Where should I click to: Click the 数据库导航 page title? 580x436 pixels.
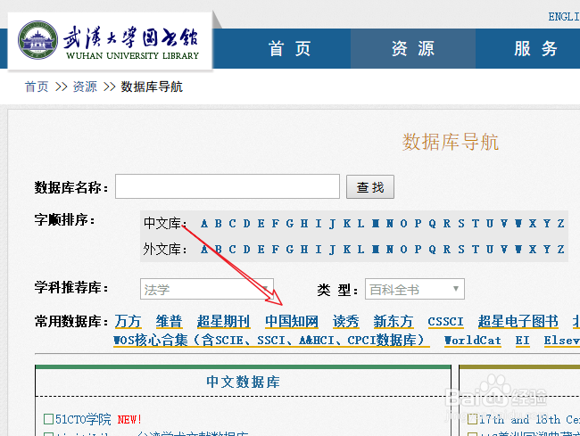[x=450, y=142]
